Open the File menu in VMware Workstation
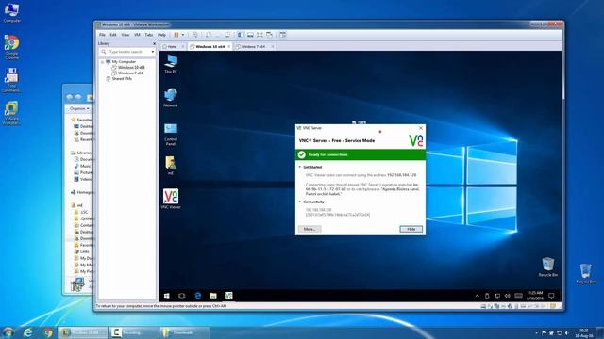Viewport: 604px width, 339px height. coord(102,35)
